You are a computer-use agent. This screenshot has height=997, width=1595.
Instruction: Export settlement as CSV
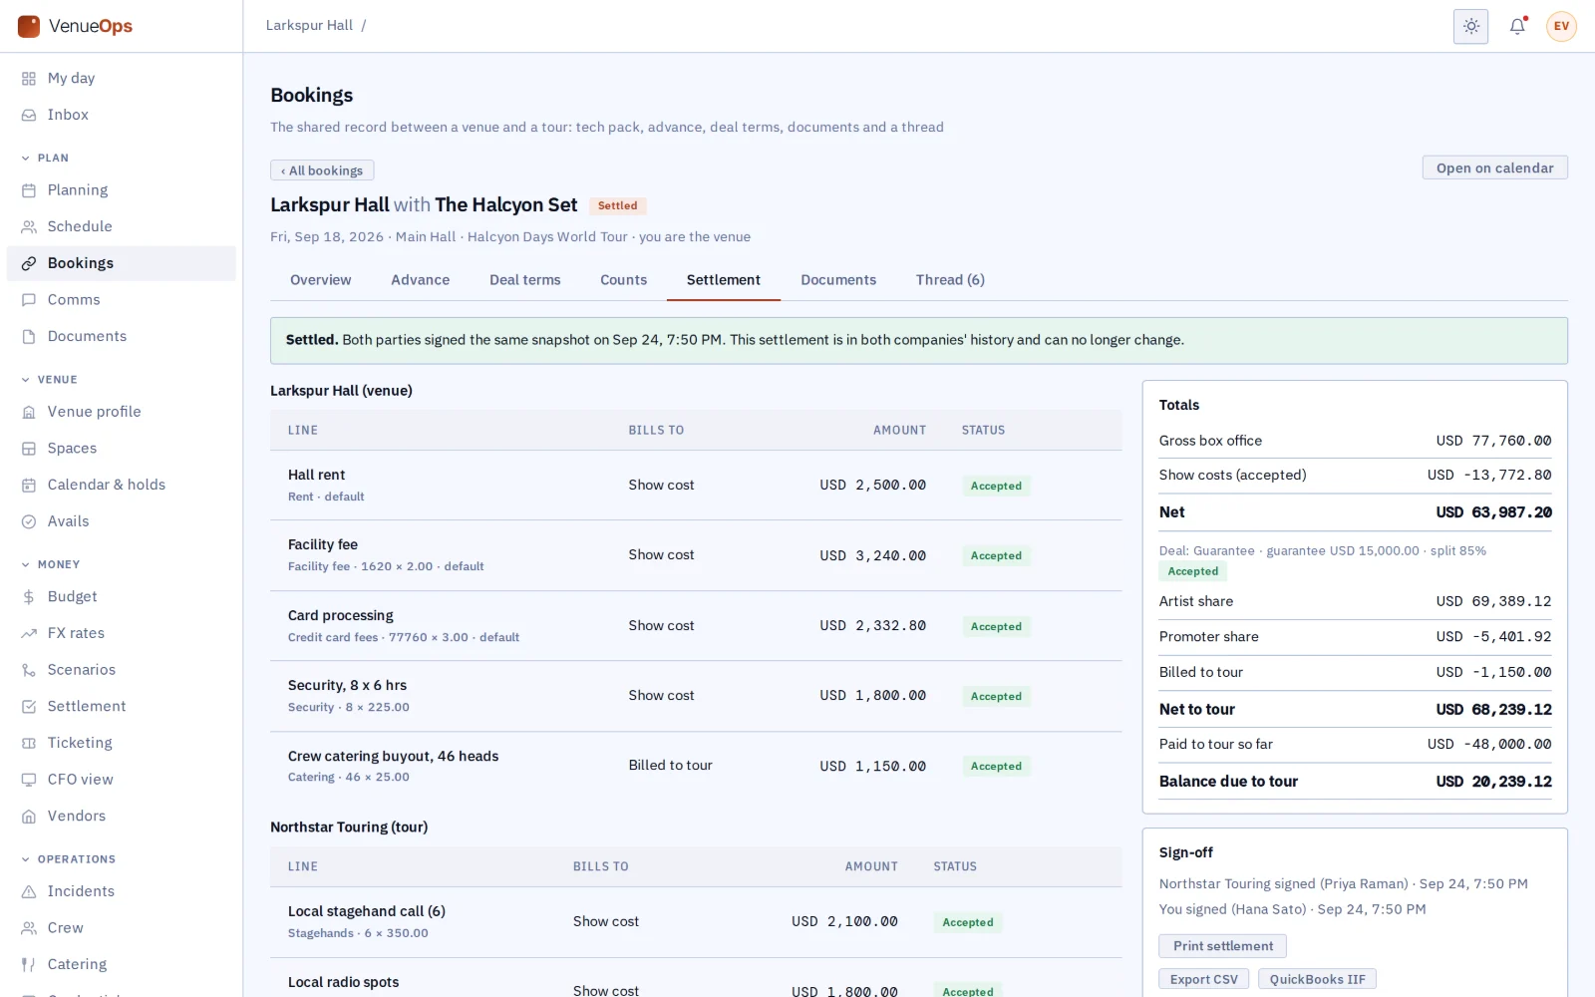[x=1203, y=979]
